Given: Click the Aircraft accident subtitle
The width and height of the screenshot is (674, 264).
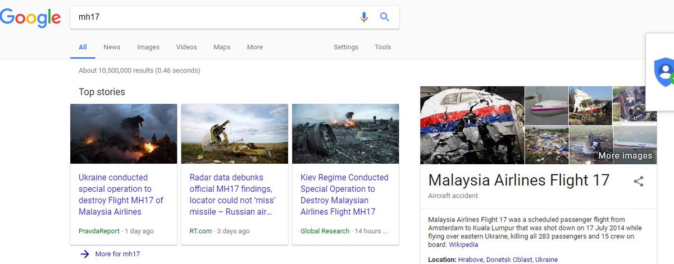Looking at the screenshot, I should click(453, 196).
